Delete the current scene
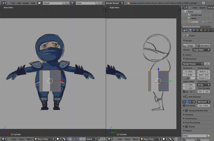 point(101,3)
